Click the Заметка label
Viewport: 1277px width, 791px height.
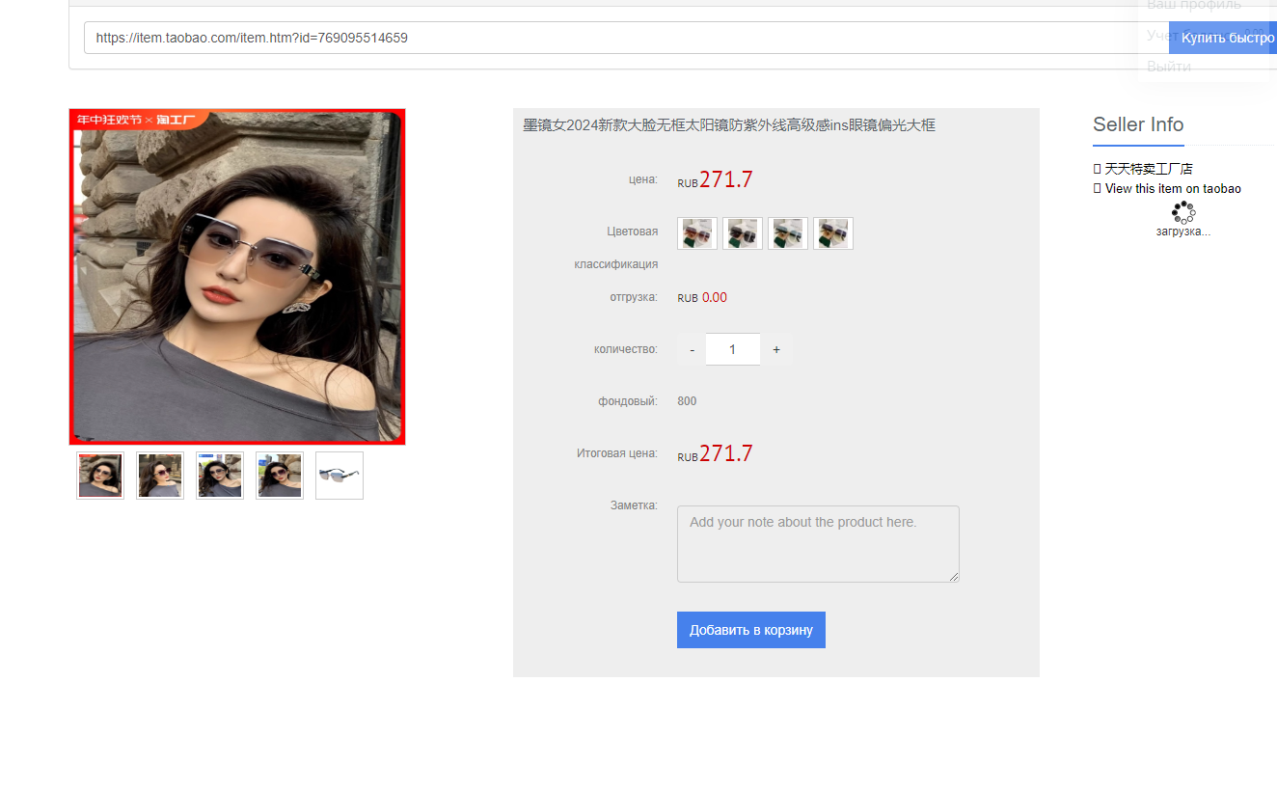click(x=634, y=505)
